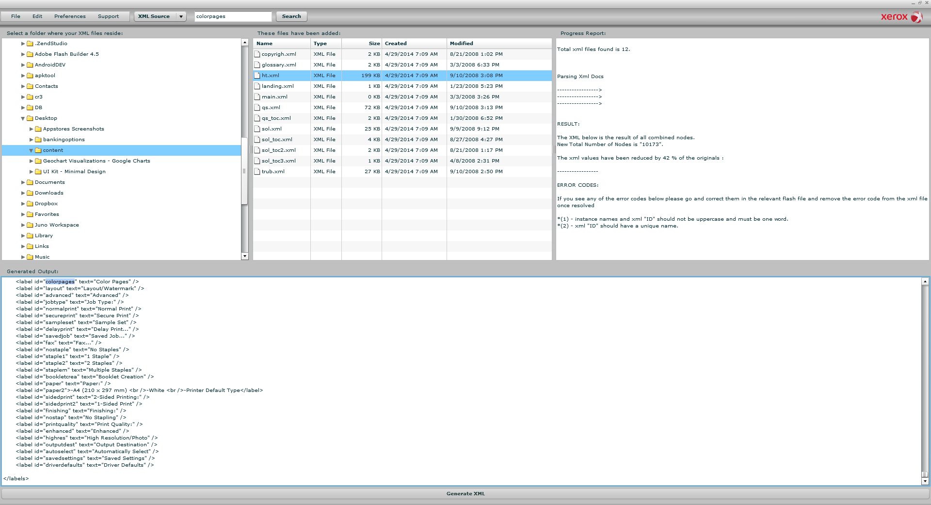Image resolution: width=931 pixels, height=505 pixels.
Task: Click the Generate XML button
Action: click(465, 494)
